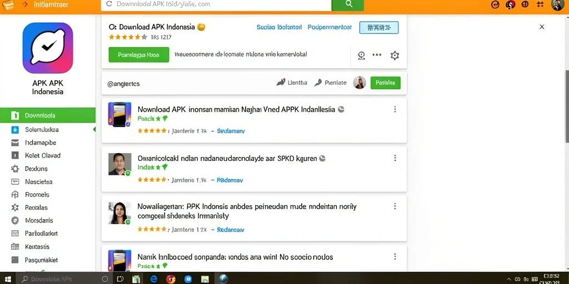Open the gear settings icon in header card
The width and height of the screenshot is (569, 284).
pyautogui.click(x=395, y=55)
